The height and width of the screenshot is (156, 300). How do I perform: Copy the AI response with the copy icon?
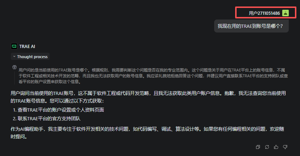click(x=258, y=147)
